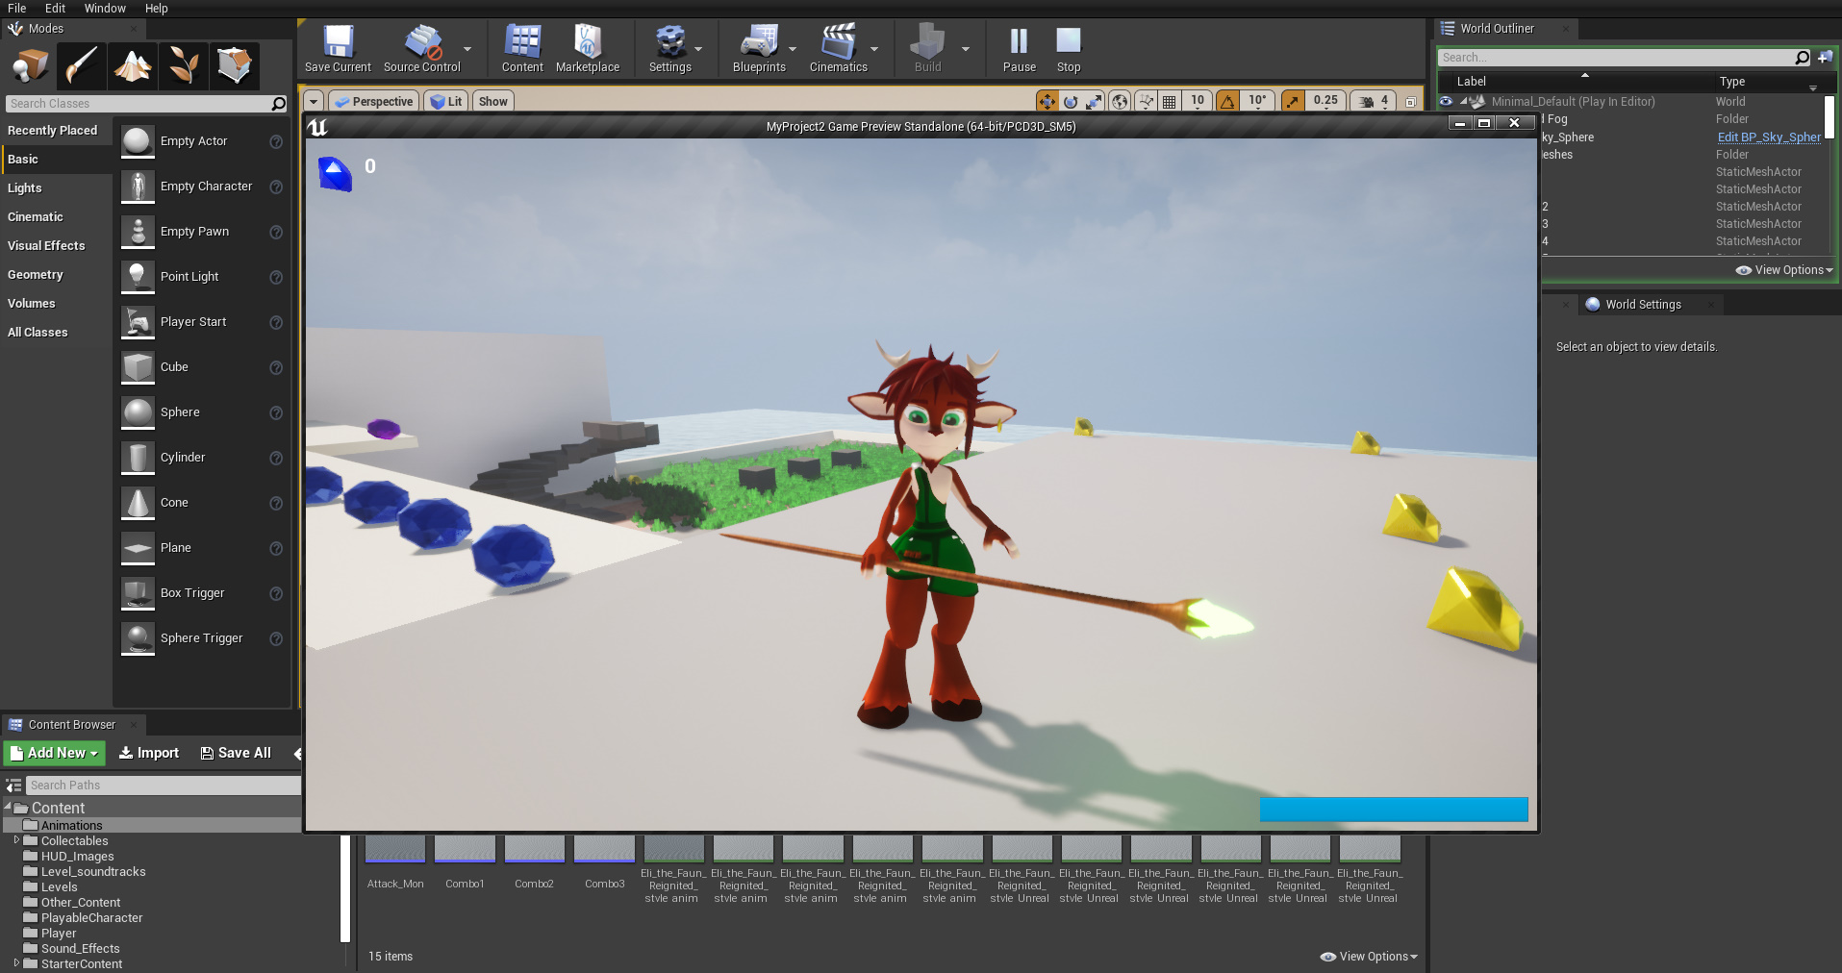The image size is (1842, 973).
Task: Click the magnifier icon in World Outliner search
Action: click(1802, 58)
